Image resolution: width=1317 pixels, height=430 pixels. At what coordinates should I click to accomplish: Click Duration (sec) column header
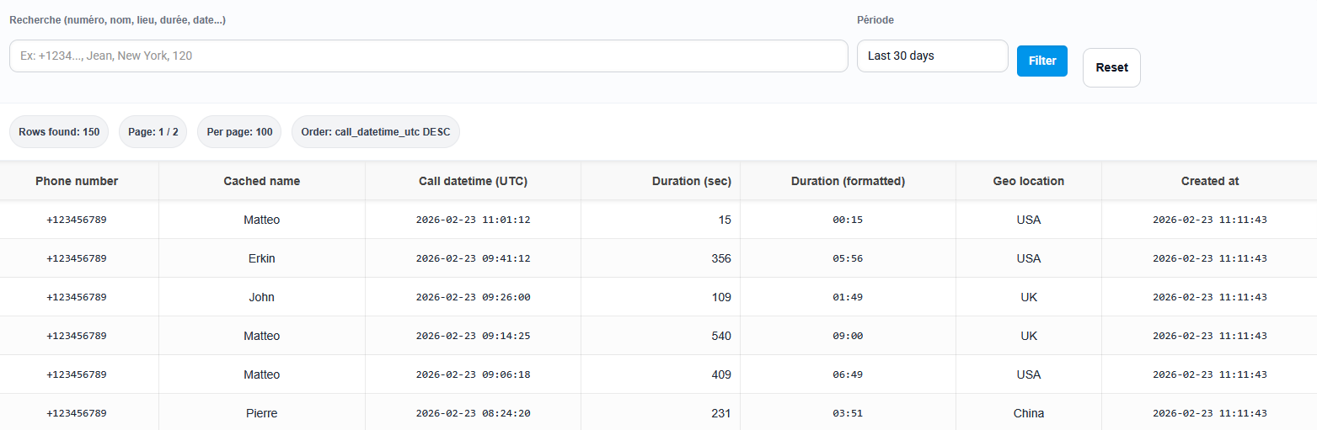691,181
